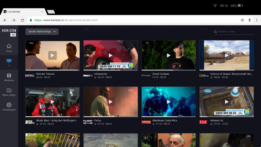The image size is (261, 147).
Task: Select the TV section icon
Action: [9, 61]
